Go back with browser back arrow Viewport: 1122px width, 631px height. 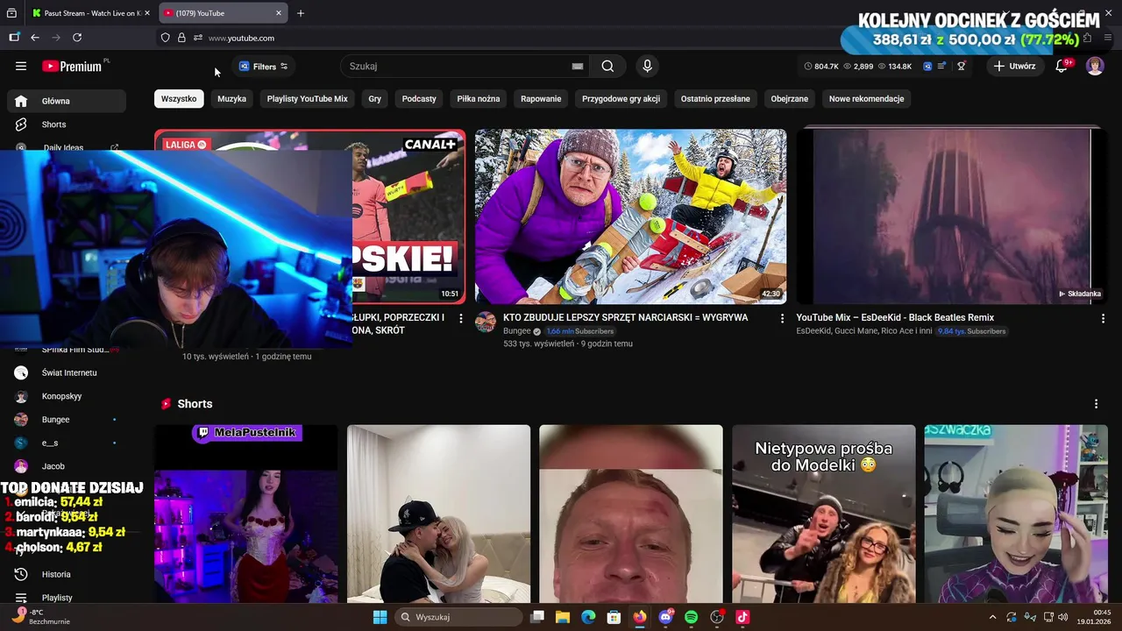(x=35, y=38)
